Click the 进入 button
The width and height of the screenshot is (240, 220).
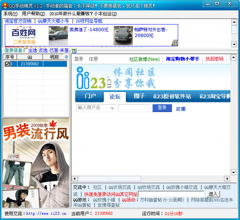[x=213, y=194]
